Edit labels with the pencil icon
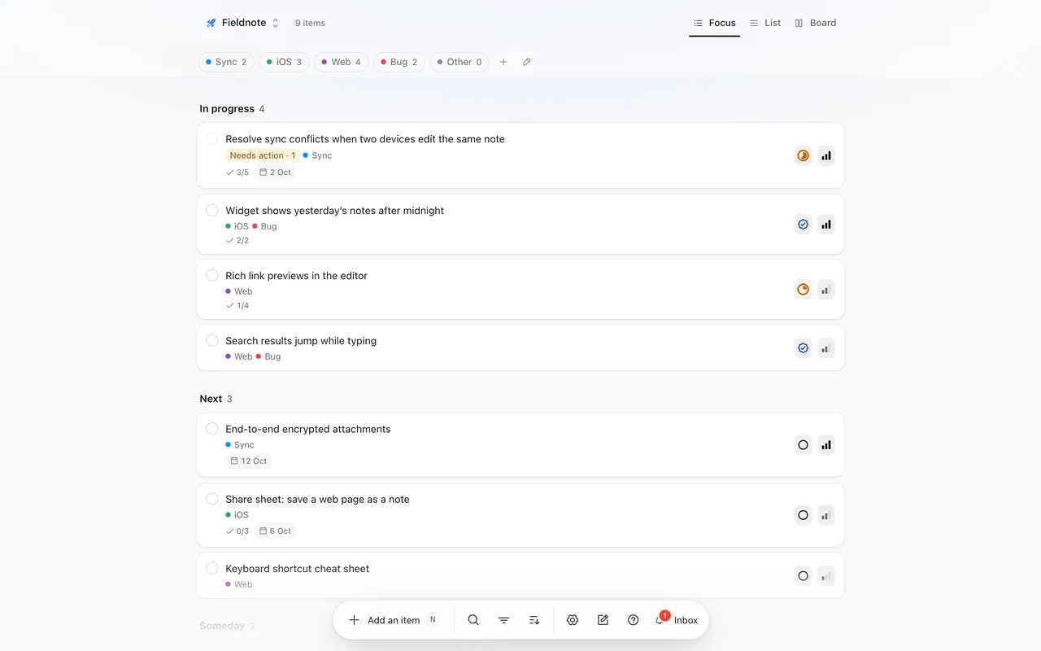The width and height of the screenshot is (1041, 651). tap(526, 62)
